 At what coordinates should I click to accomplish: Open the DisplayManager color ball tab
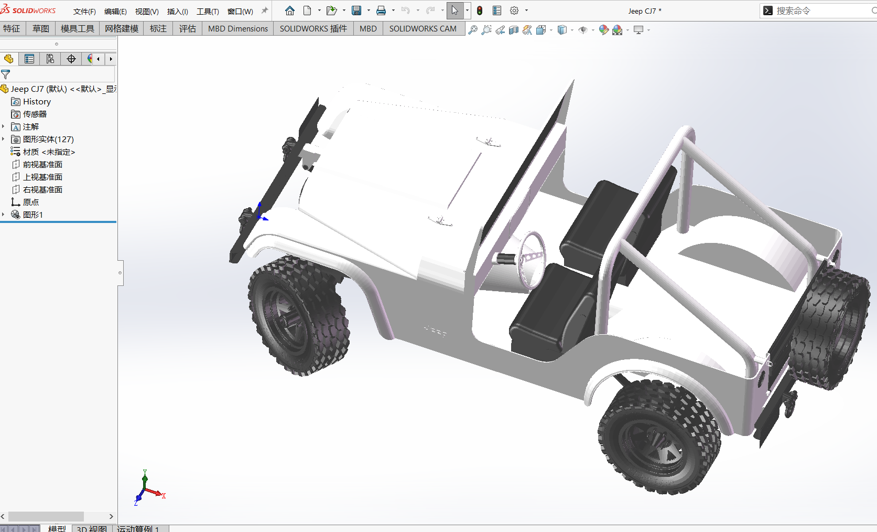click(x=89, y=59)
